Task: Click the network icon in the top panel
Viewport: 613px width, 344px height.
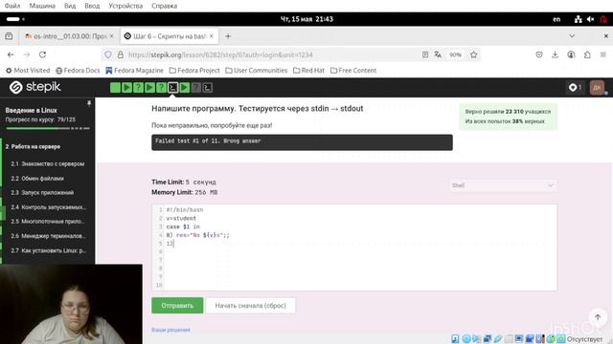Action: 579,19
